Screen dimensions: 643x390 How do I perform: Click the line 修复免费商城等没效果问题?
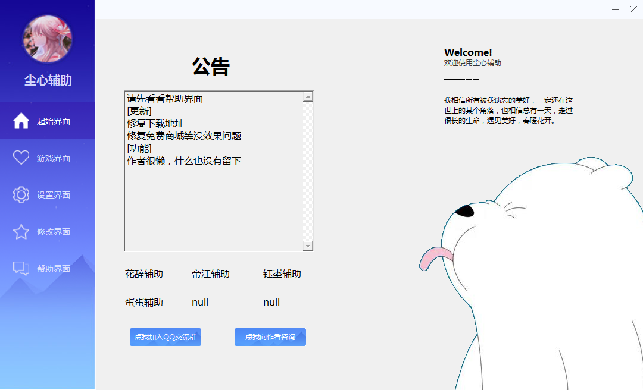(x=184, y=136)
